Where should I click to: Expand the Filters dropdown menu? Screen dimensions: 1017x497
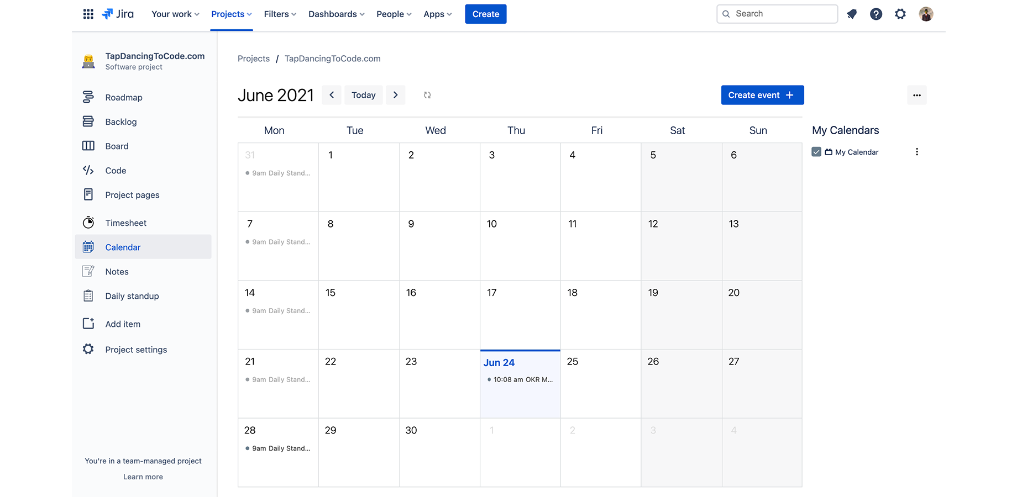click(280, 14)
